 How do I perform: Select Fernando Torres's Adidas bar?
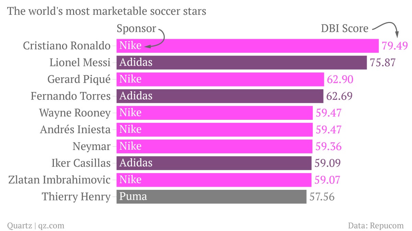220,96
